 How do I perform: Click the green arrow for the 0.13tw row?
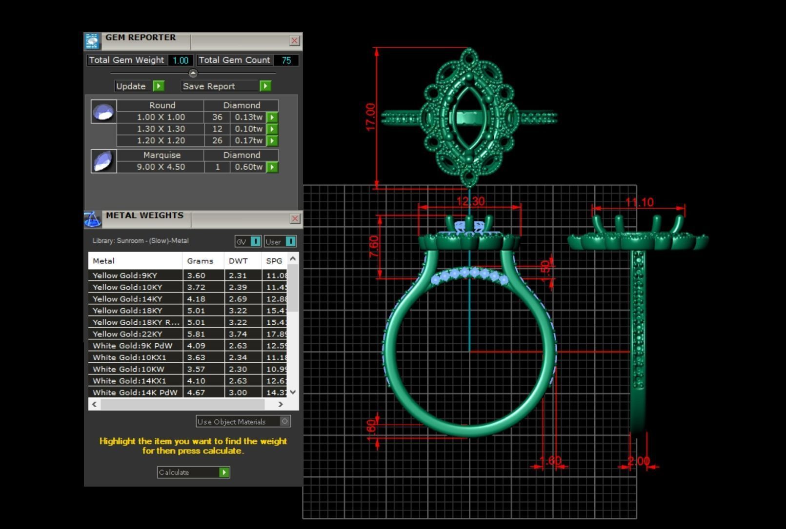(x=273, y=117)
